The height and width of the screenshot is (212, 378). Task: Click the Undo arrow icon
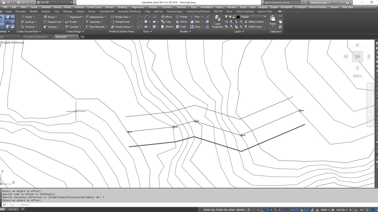click(x=24, y=2)
